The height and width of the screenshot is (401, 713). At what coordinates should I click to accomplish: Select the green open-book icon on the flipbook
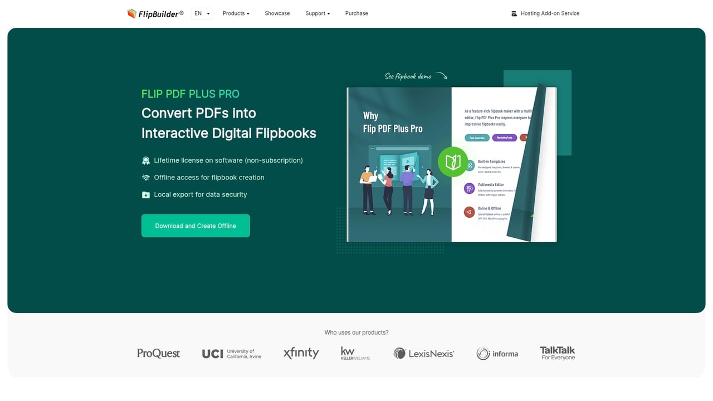click(453, 162)
